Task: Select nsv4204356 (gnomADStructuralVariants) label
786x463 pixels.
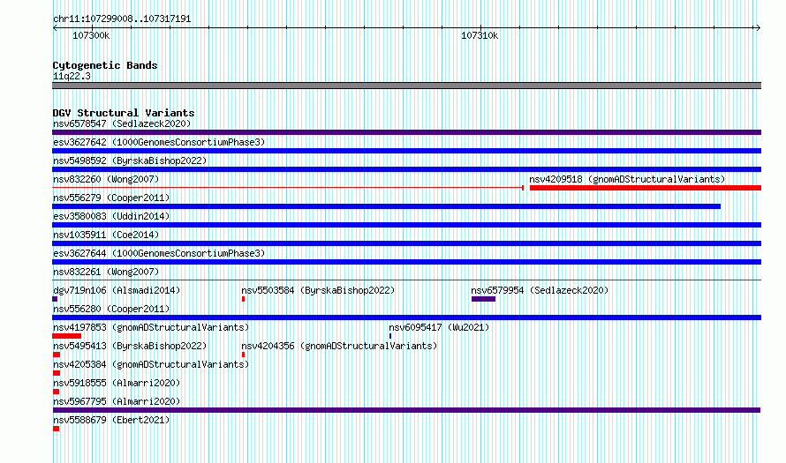Action: 339,346
